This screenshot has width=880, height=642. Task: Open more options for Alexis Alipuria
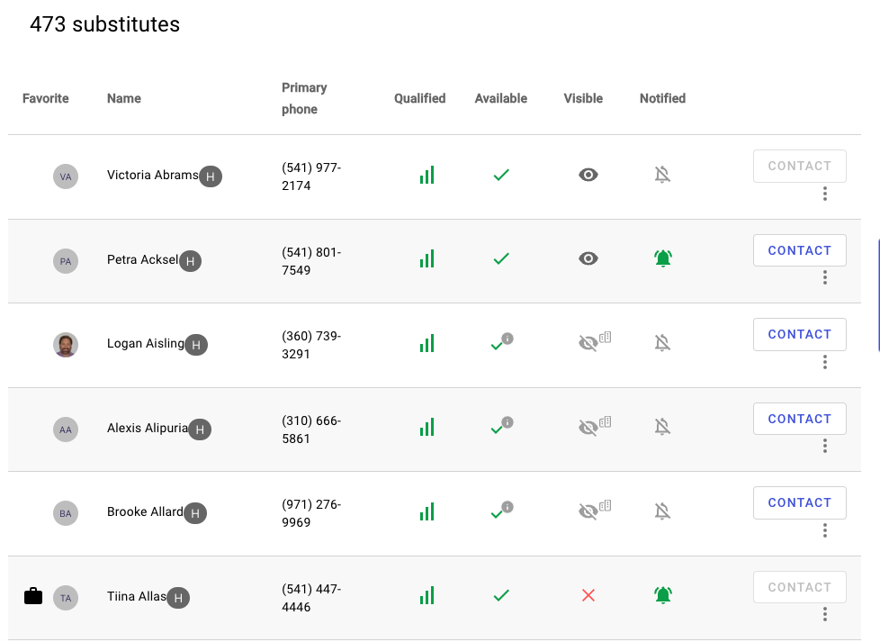point(825,446)
